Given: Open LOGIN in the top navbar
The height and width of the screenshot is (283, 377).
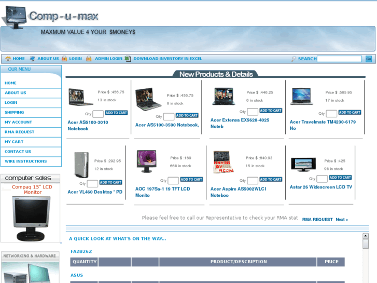Looking at the screenshot, I should point(76,59).
